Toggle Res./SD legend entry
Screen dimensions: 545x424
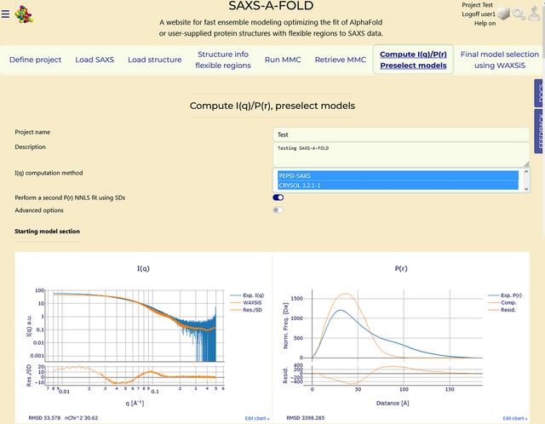246,310
